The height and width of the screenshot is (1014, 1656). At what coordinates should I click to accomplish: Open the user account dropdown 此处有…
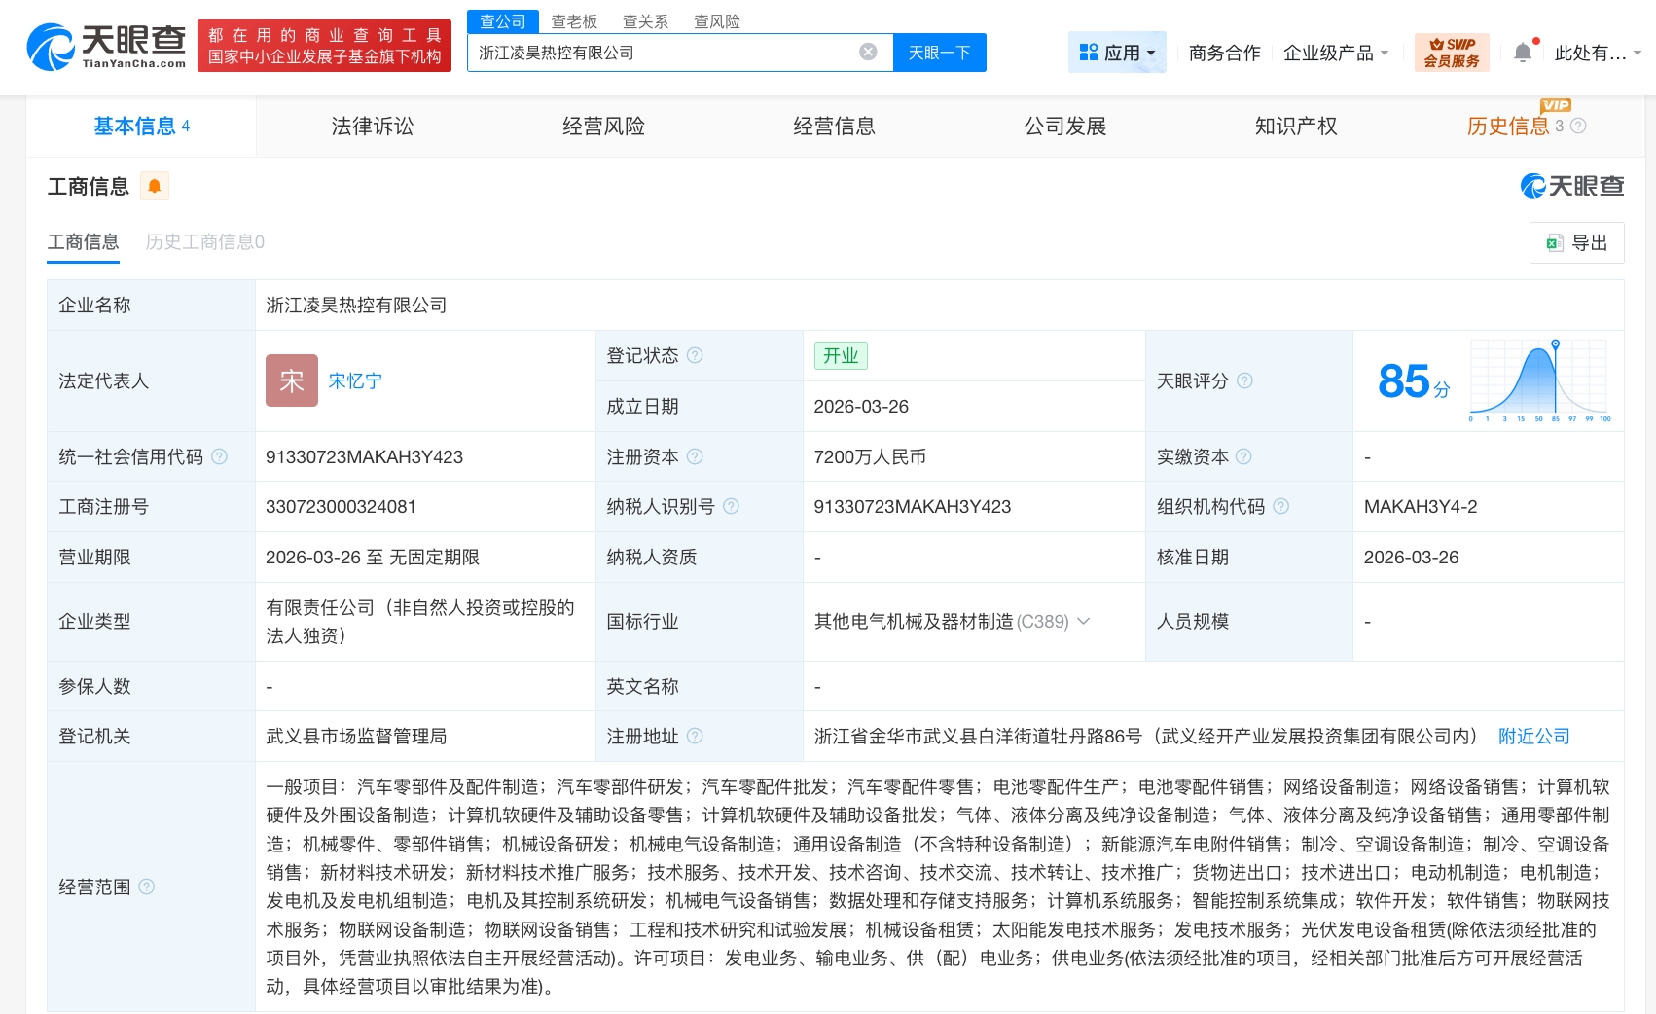click(x=1597, y=53)
